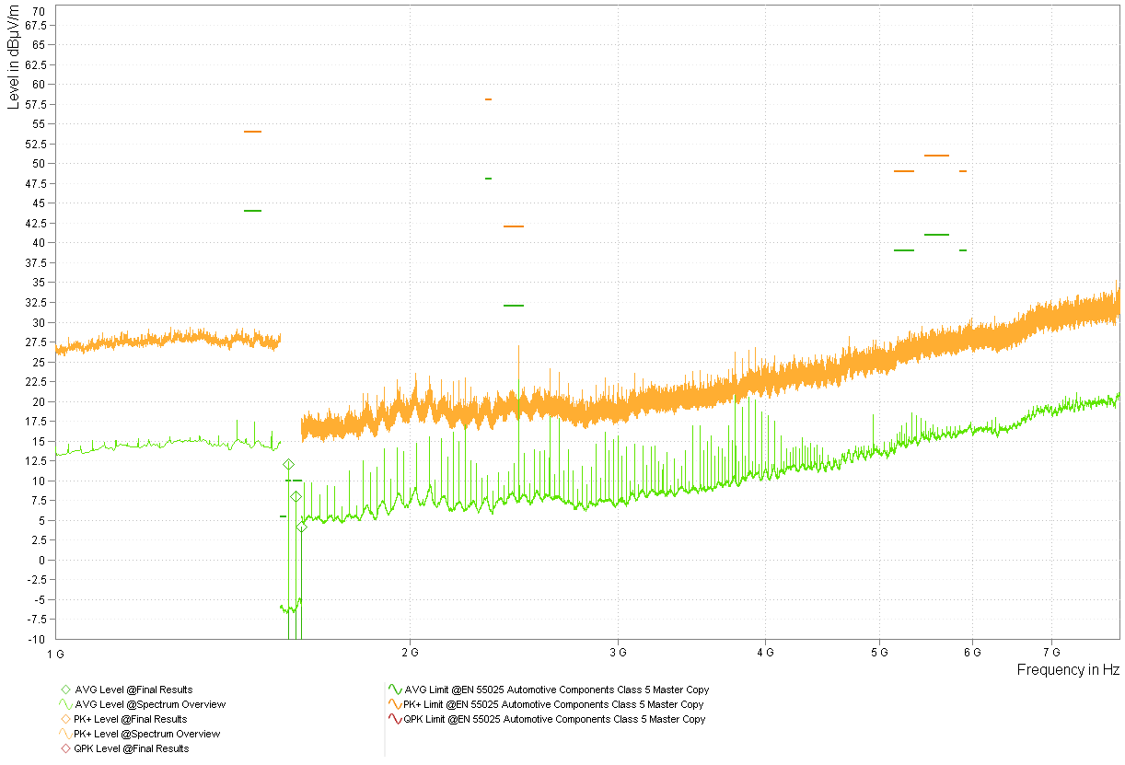Viewport: 1125px width, 765px height.
Task: Click the green AVG Final Results diamond legend icon
Action: click(x=64, y=690)
